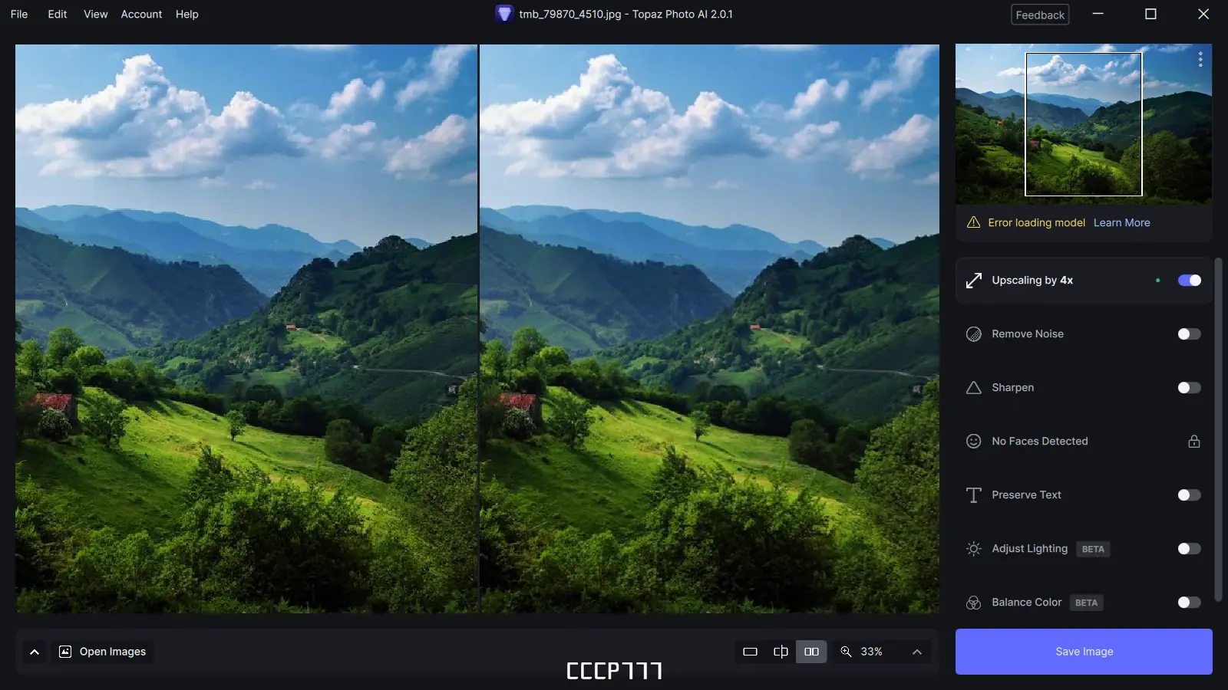Enable the Preserve Text toggle
1228x690 pixels.
1190,495
